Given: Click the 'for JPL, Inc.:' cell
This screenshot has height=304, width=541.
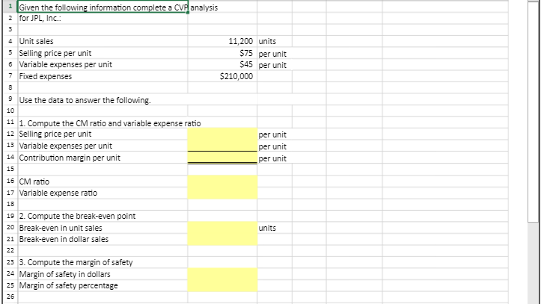Looking at the screenshot, I should tap(103, 18).
